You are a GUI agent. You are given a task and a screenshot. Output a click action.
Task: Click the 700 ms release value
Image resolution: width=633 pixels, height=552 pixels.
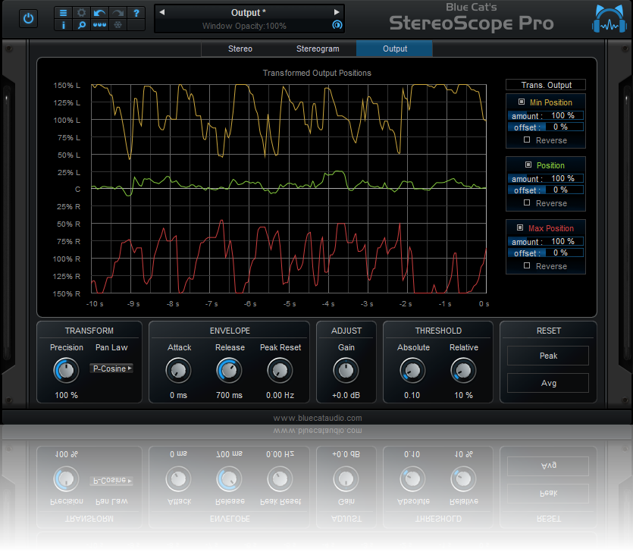(229, 395)
